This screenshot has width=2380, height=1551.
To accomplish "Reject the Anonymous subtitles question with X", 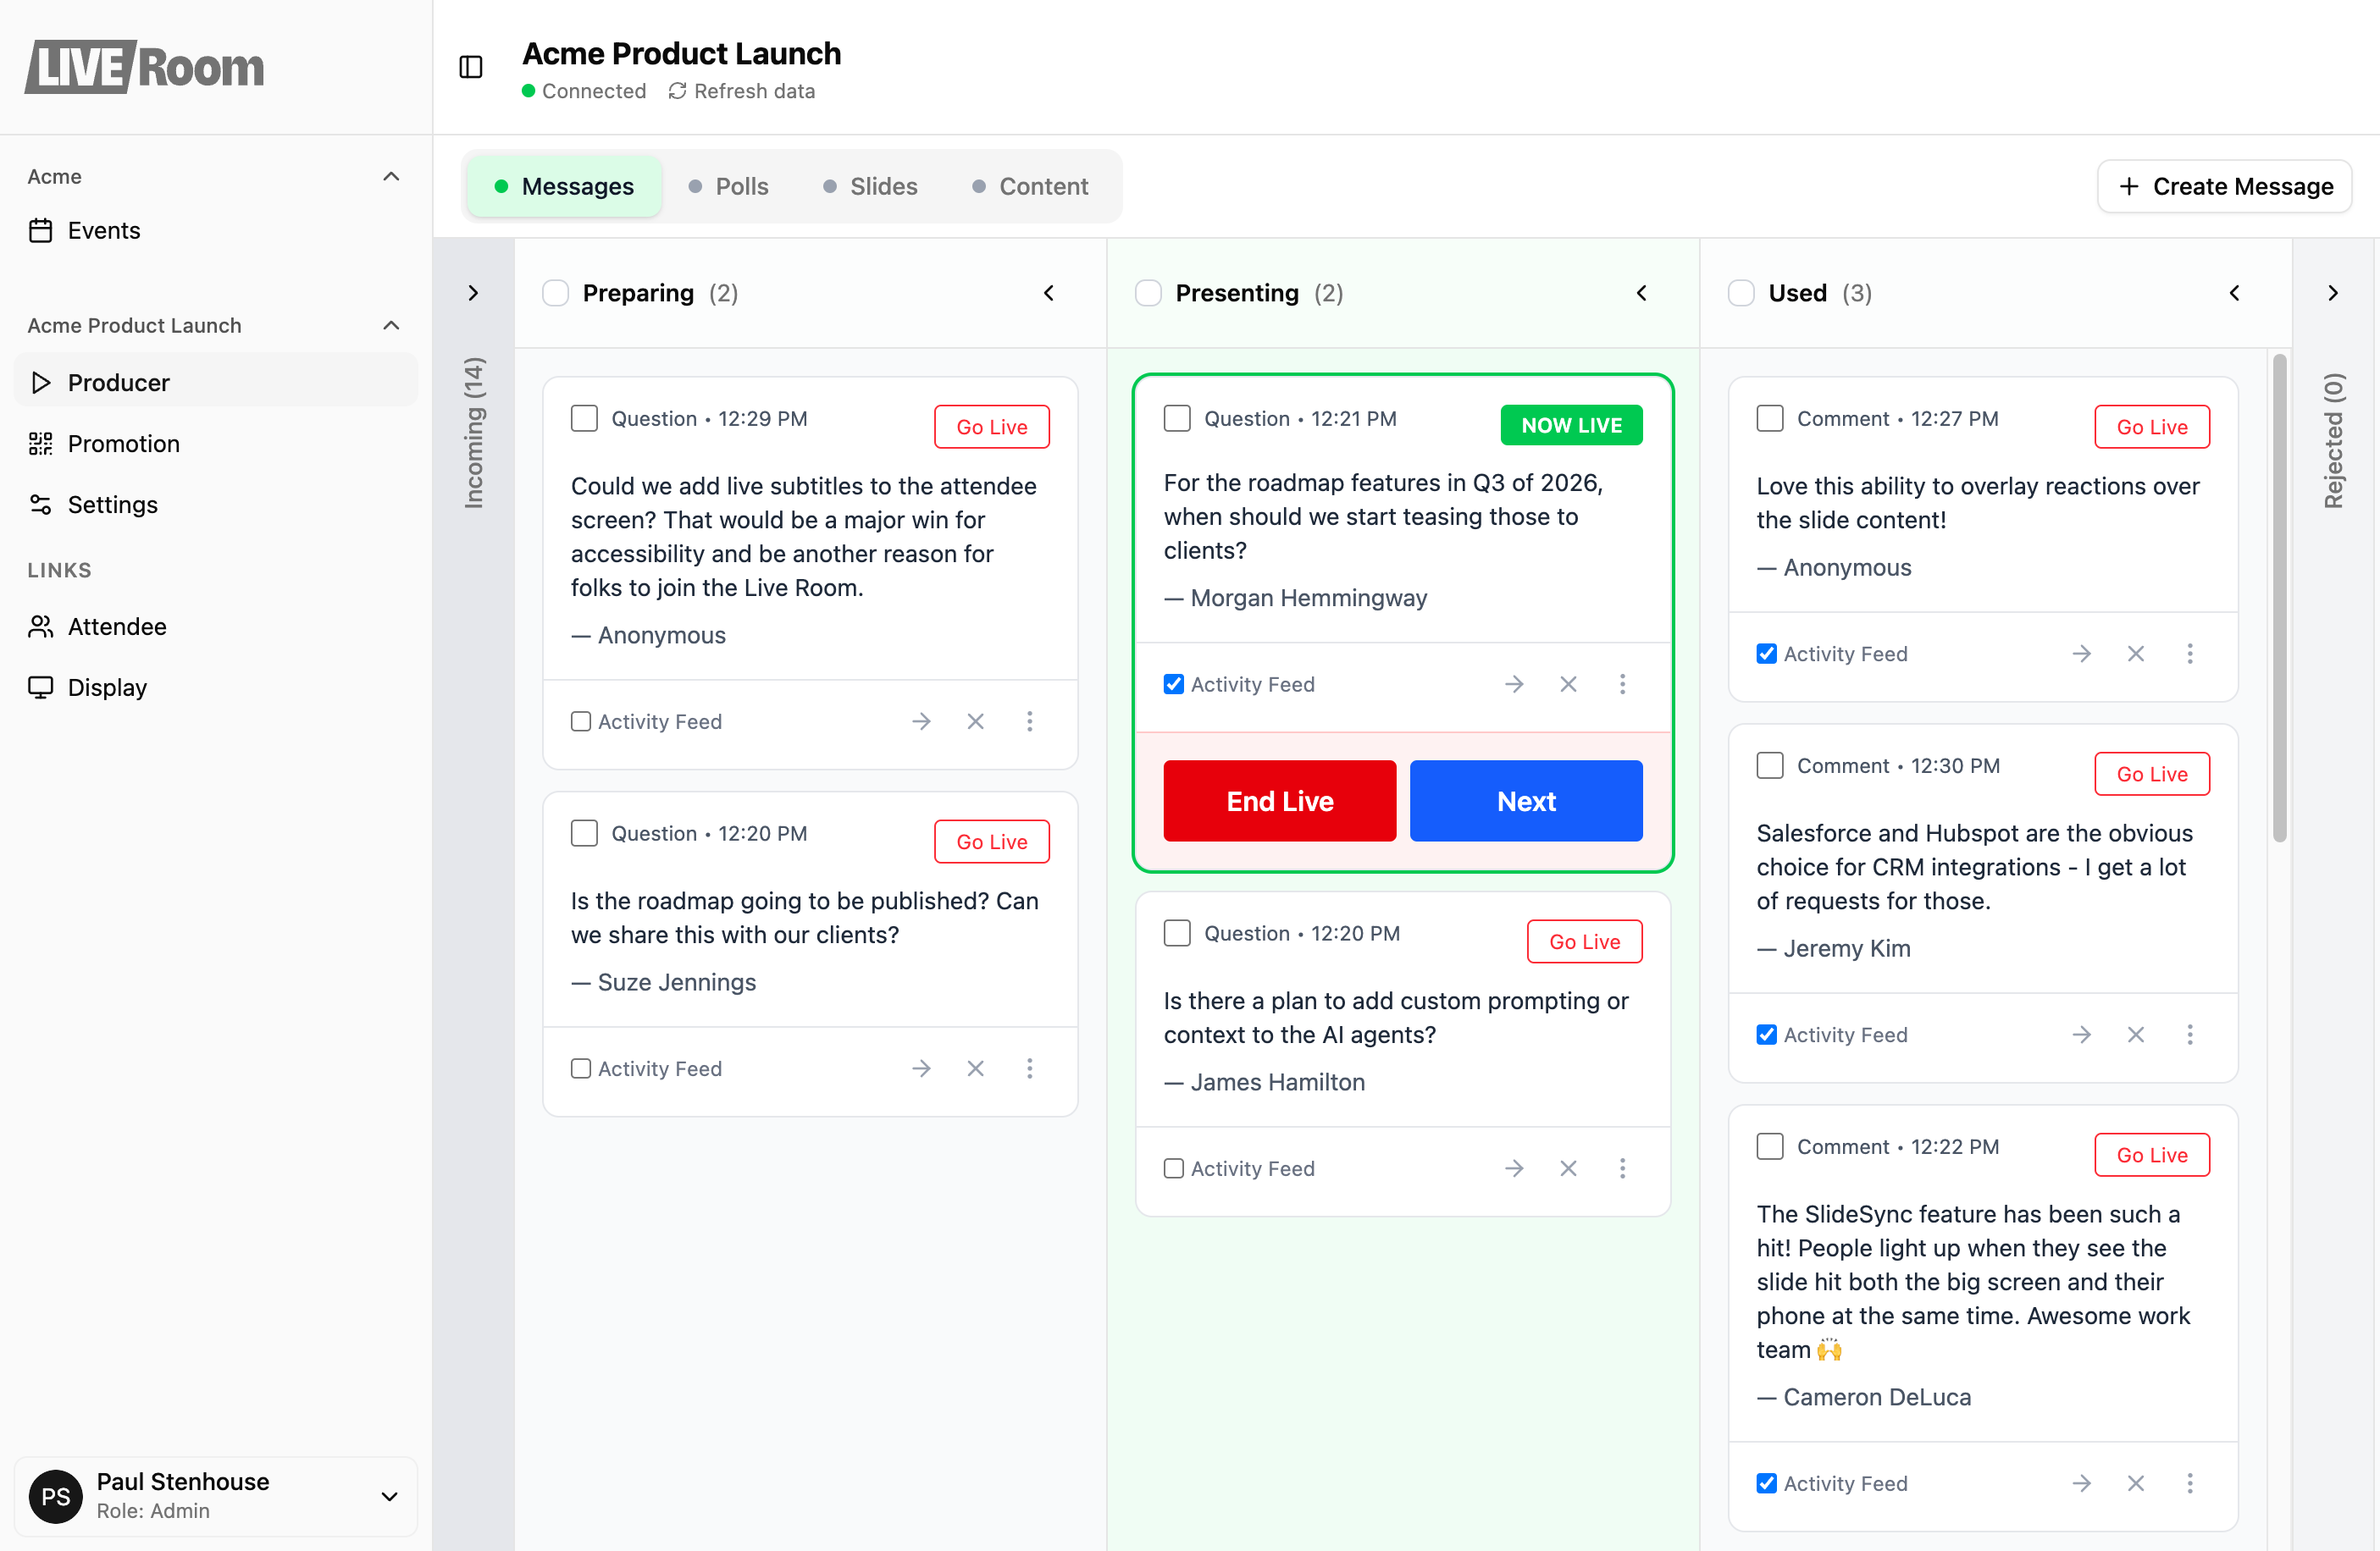I will click(x=975, y=721).
